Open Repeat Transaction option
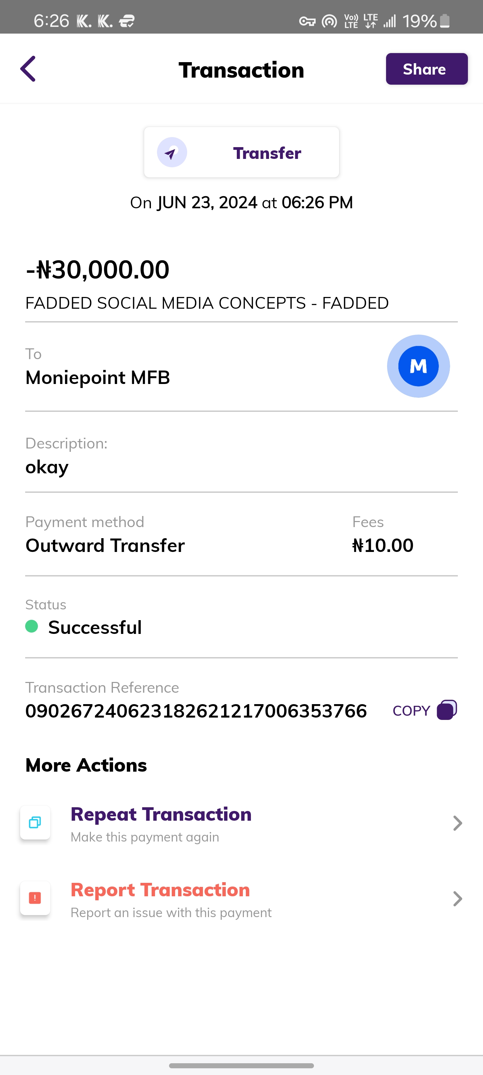The height and width of the screenshot is (1075, 483). point(161,815)
